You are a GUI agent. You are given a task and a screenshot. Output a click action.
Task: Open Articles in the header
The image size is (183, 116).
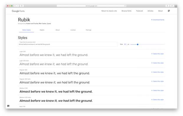[x=150, y=11]
